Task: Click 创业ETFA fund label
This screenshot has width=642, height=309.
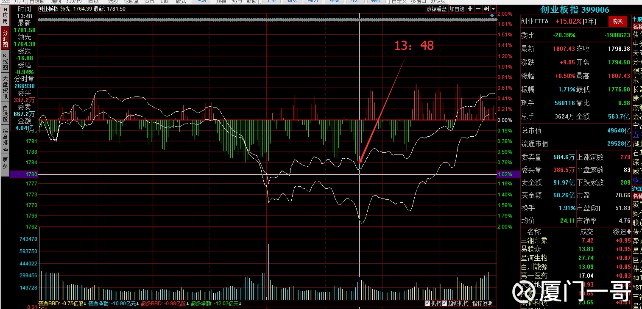Action: click(534, 21)
